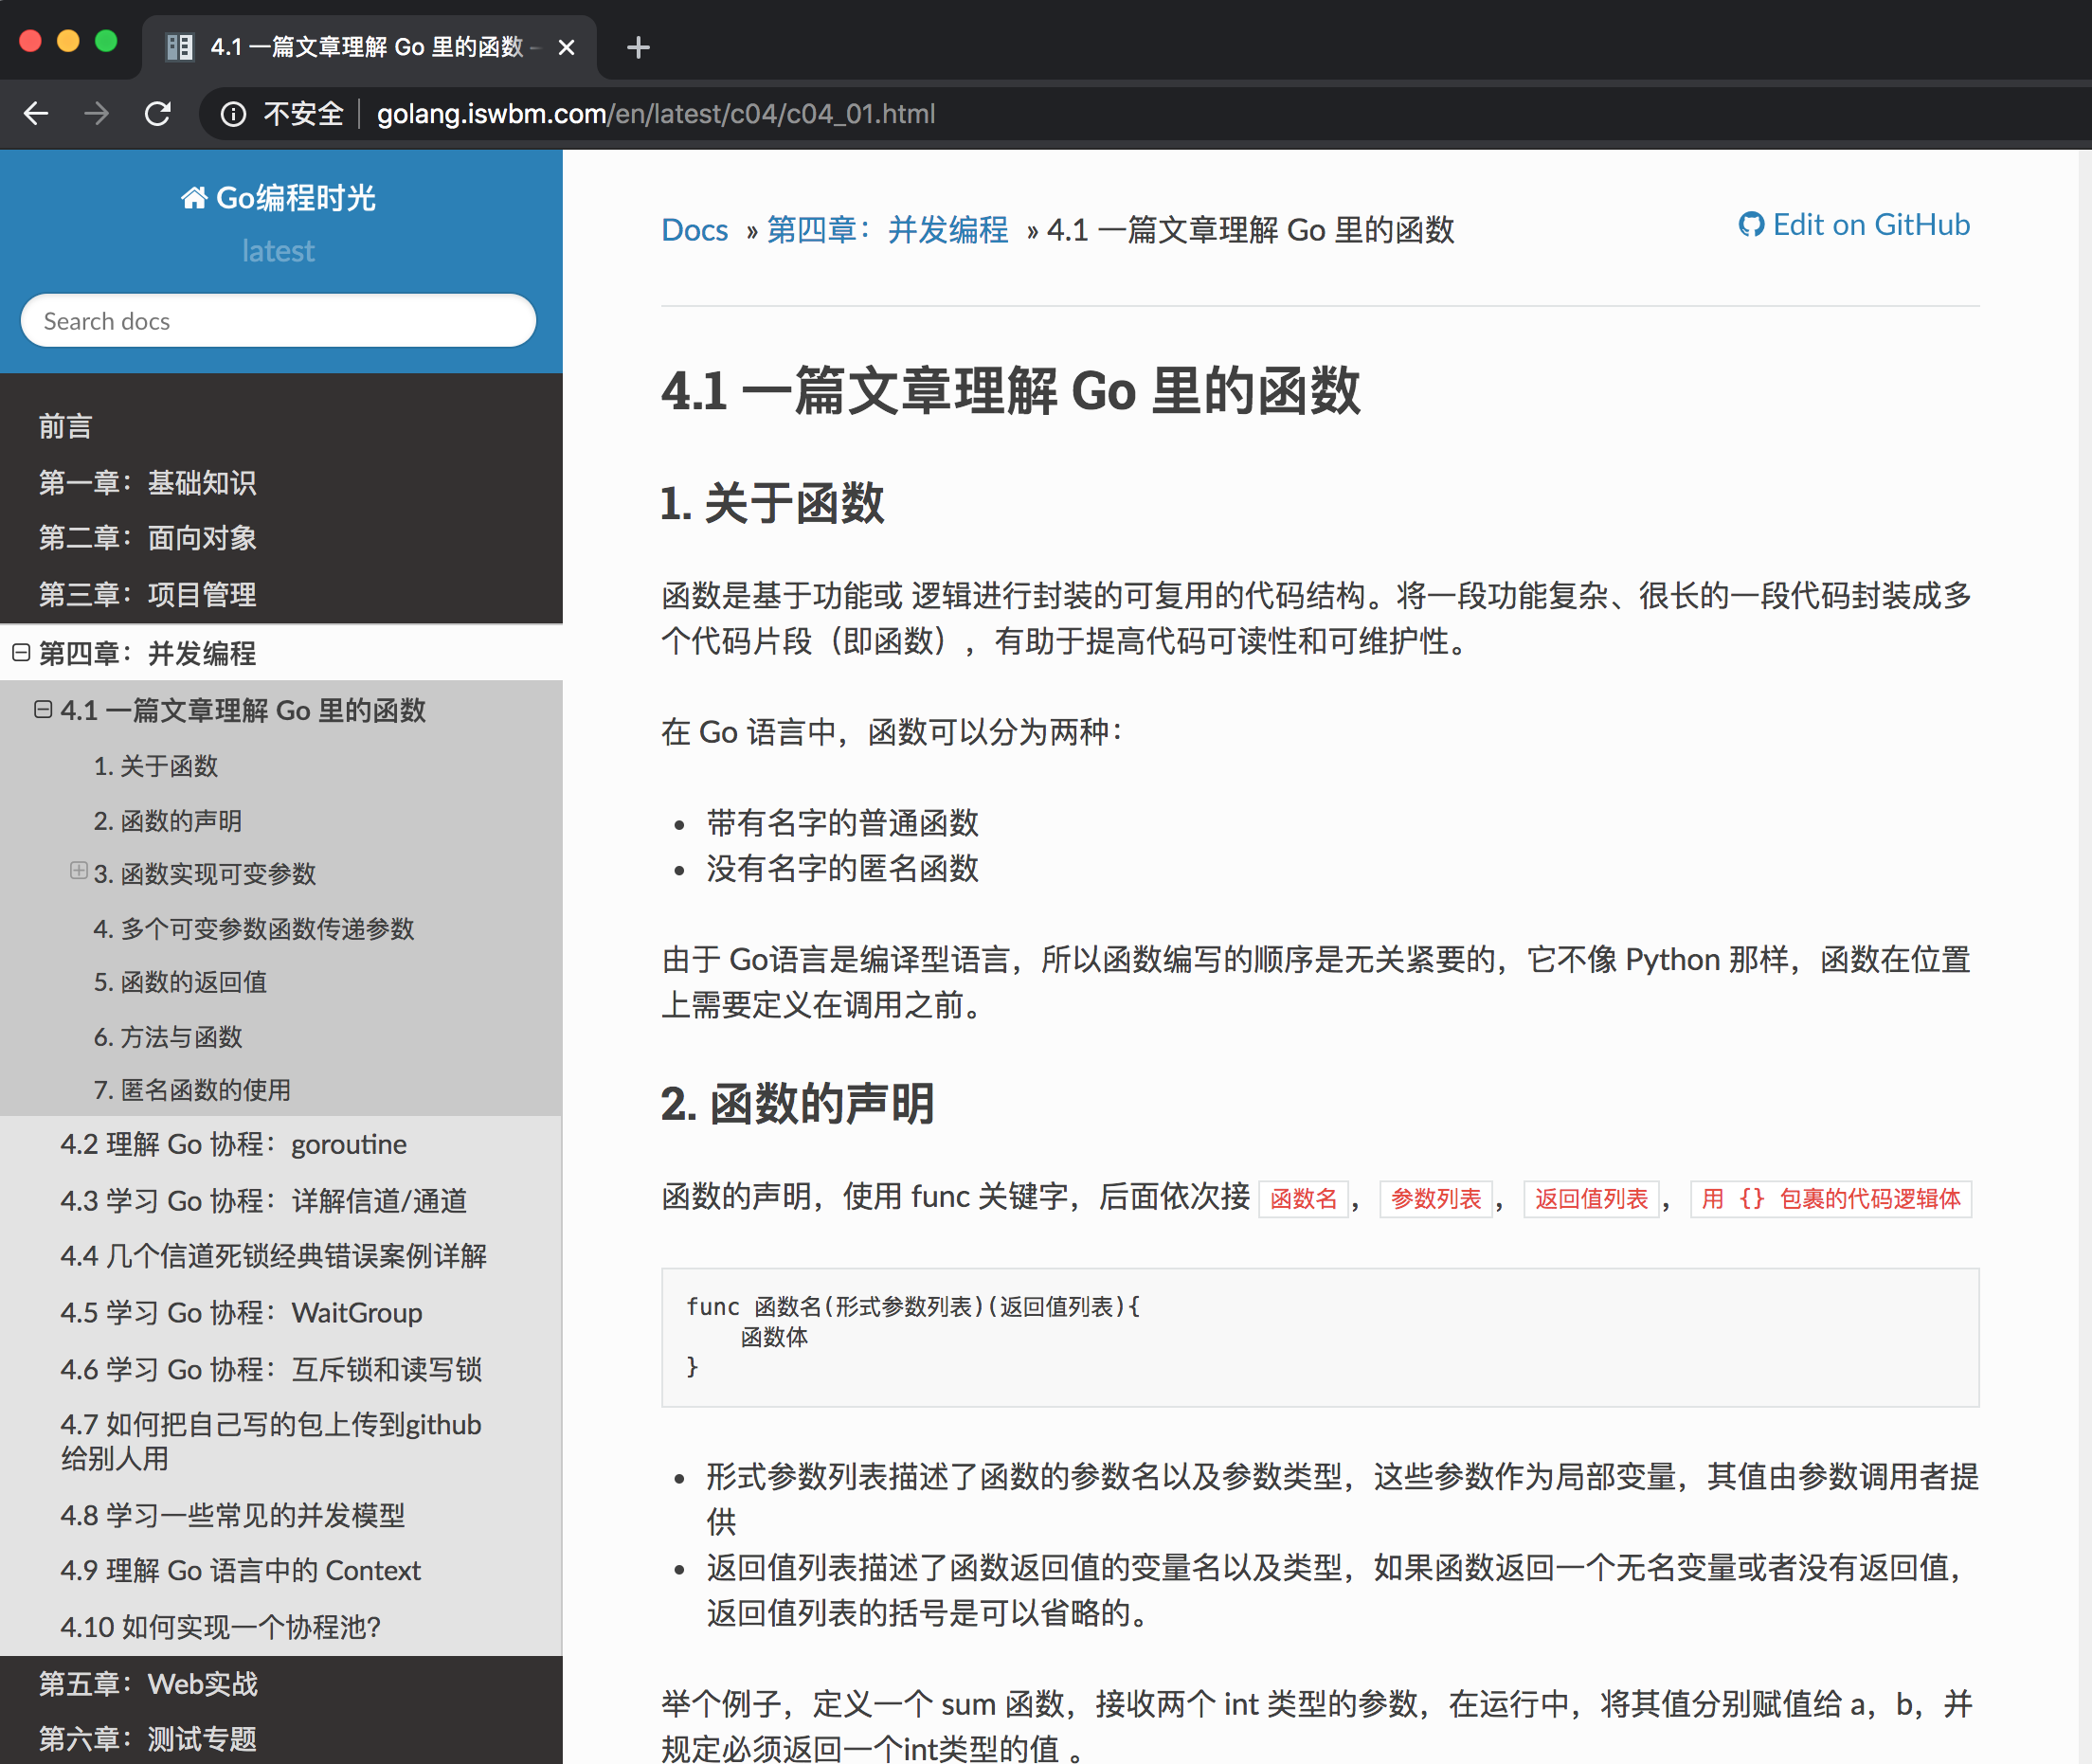The height and width of the screenshot is (1764, 2092).
Task: Click the home icon beside Go编程时光
Action: click(x=193, y=198)
